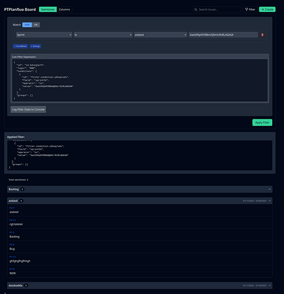Viewport: 284px width, 294px height.
Task: Add a new Condition
Action: click(20, 46)
